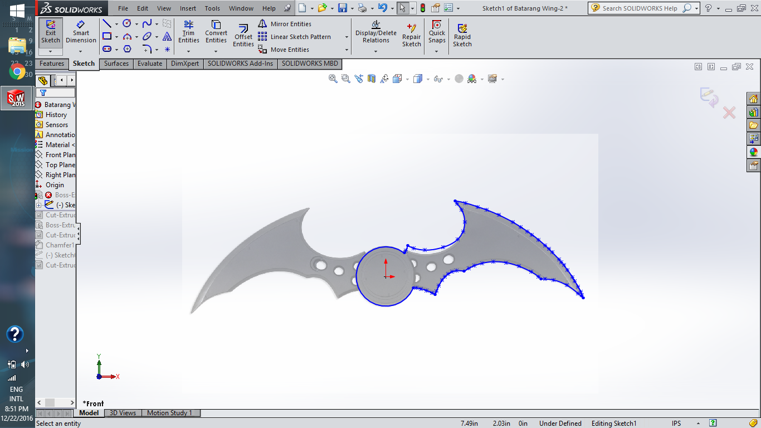Select the Smart Dimension tool
The image size is (761, 428).
pos(81,32)
